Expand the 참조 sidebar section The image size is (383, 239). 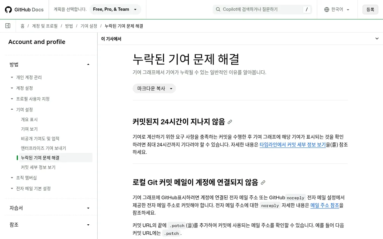50,225
